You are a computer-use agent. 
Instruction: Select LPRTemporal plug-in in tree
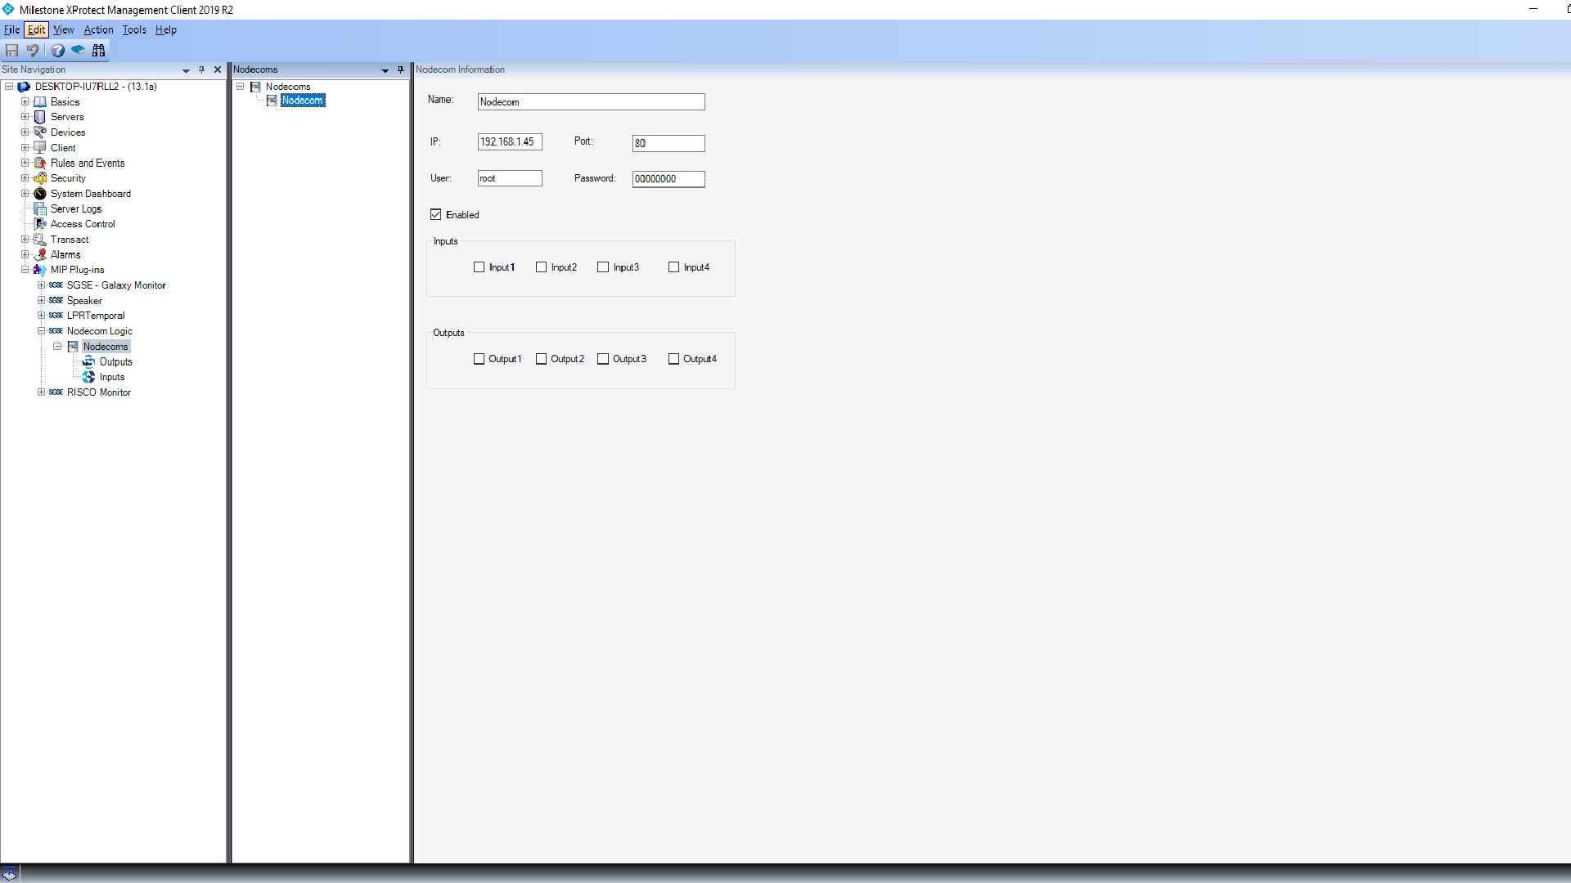coord(96,316)
